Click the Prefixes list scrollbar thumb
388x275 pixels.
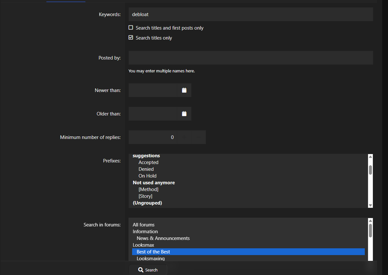pos(370,170)
